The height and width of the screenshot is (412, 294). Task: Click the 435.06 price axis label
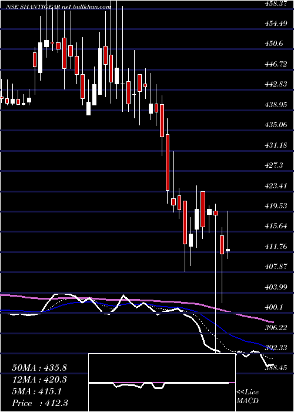pos(276,125)
